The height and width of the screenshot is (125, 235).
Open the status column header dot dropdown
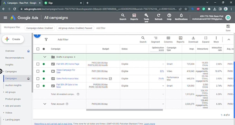point(44,49)
